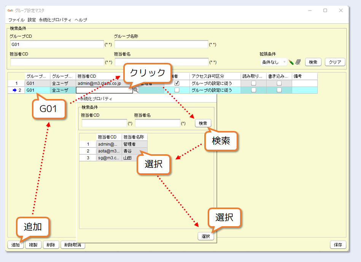Select the aota@m3... row in popup list
361x262 pixels.
tap(113, 151)
